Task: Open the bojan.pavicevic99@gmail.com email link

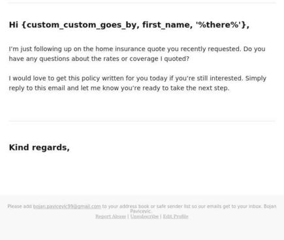Action: pos(67,206)
